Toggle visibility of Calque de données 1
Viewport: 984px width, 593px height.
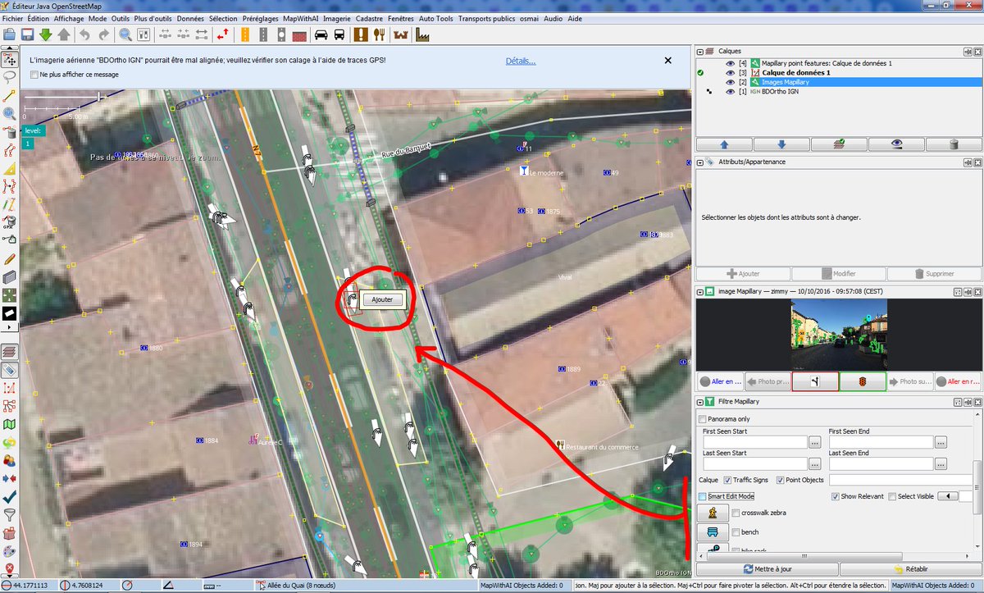(x=730, y=73)
